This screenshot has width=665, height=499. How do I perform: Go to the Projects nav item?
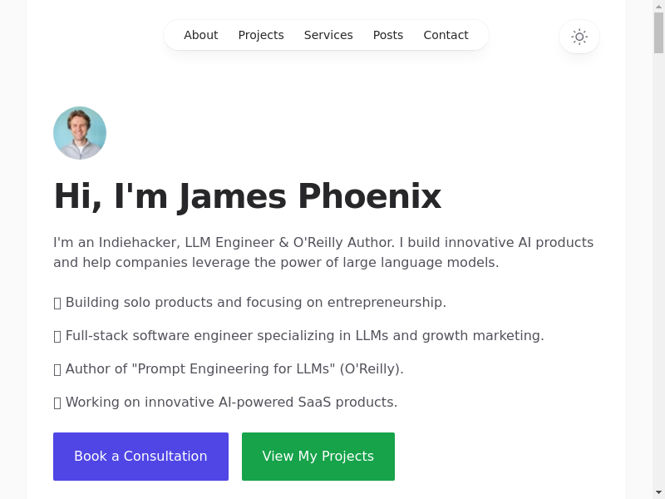tap(261, 35)
